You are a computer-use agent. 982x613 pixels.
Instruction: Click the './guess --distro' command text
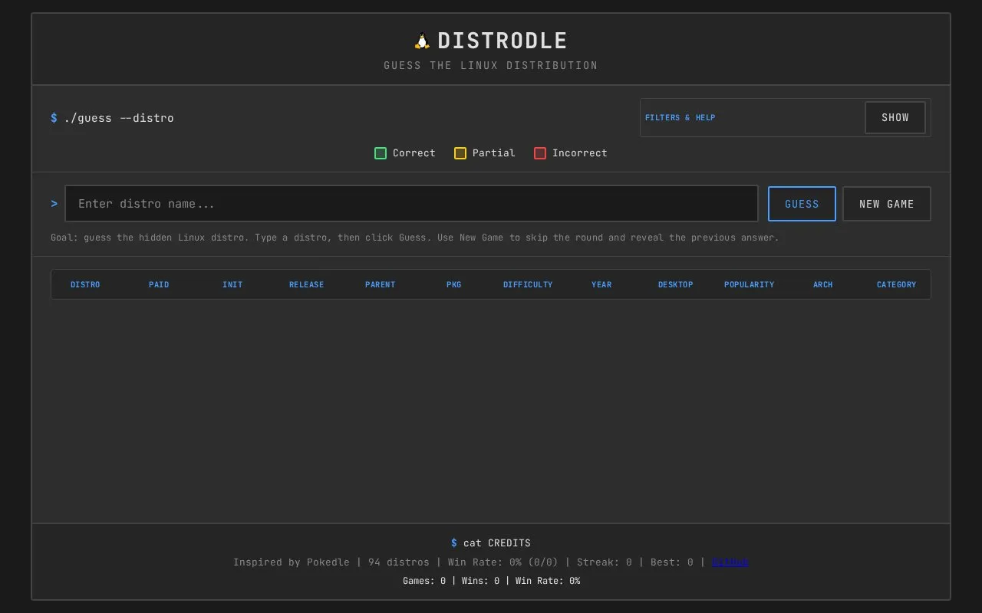click(119, 118)
